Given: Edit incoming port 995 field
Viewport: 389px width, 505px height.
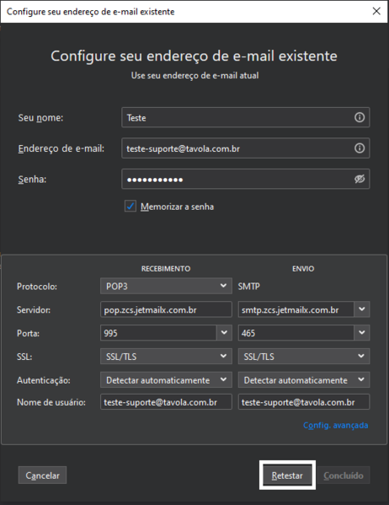Looking at the screenshot, I should coord(158,333).
